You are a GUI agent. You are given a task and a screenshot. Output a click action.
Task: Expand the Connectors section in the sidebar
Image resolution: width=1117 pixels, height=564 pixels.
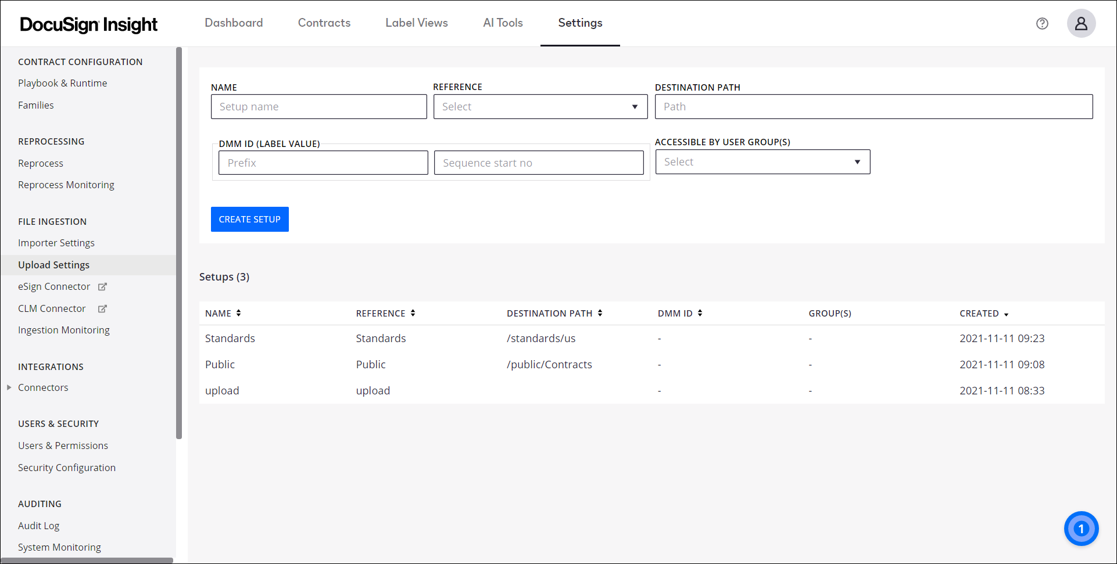point(8,387)
